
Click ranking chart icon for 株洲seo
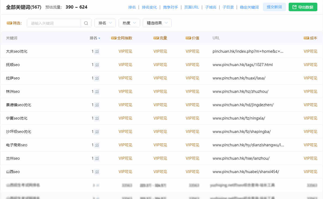click(97, 91)
